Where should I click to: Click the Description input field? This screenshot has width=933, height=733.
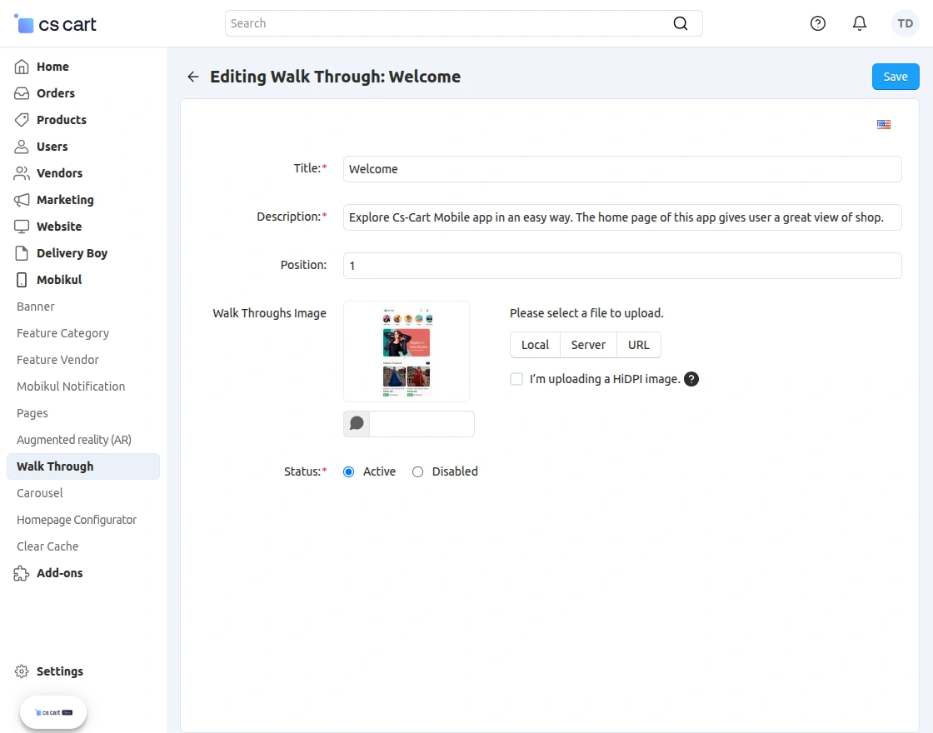click(622, 217)
